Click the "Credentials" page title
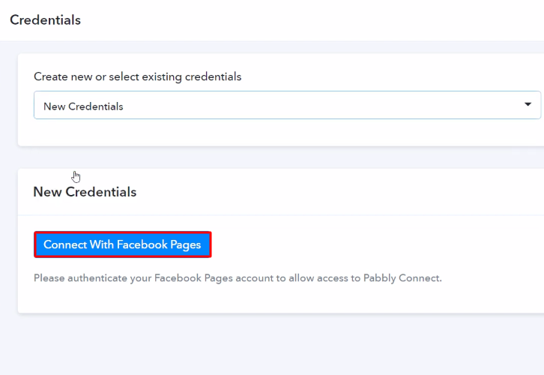The width and height of the screenshot is (544, 375). [x=45, y=20]
